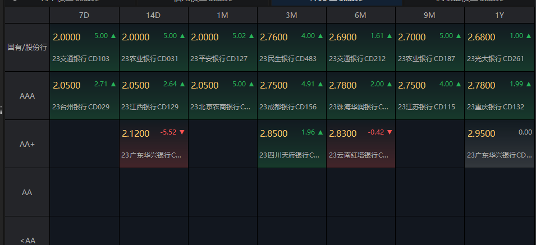The width and height of the screenshot is (536, 245).
Task: Select the 23重庆银行CD132 cell
Action: tap(500, 95)
